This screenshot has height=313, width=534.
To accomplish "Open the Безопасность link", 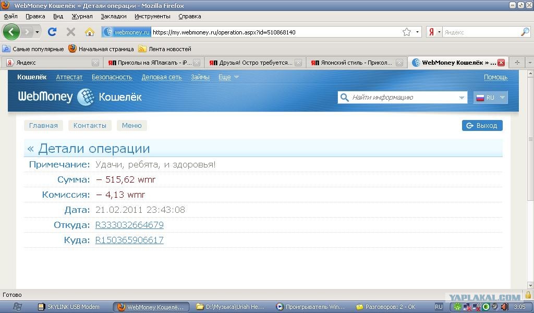I will (x=112, y=77).
